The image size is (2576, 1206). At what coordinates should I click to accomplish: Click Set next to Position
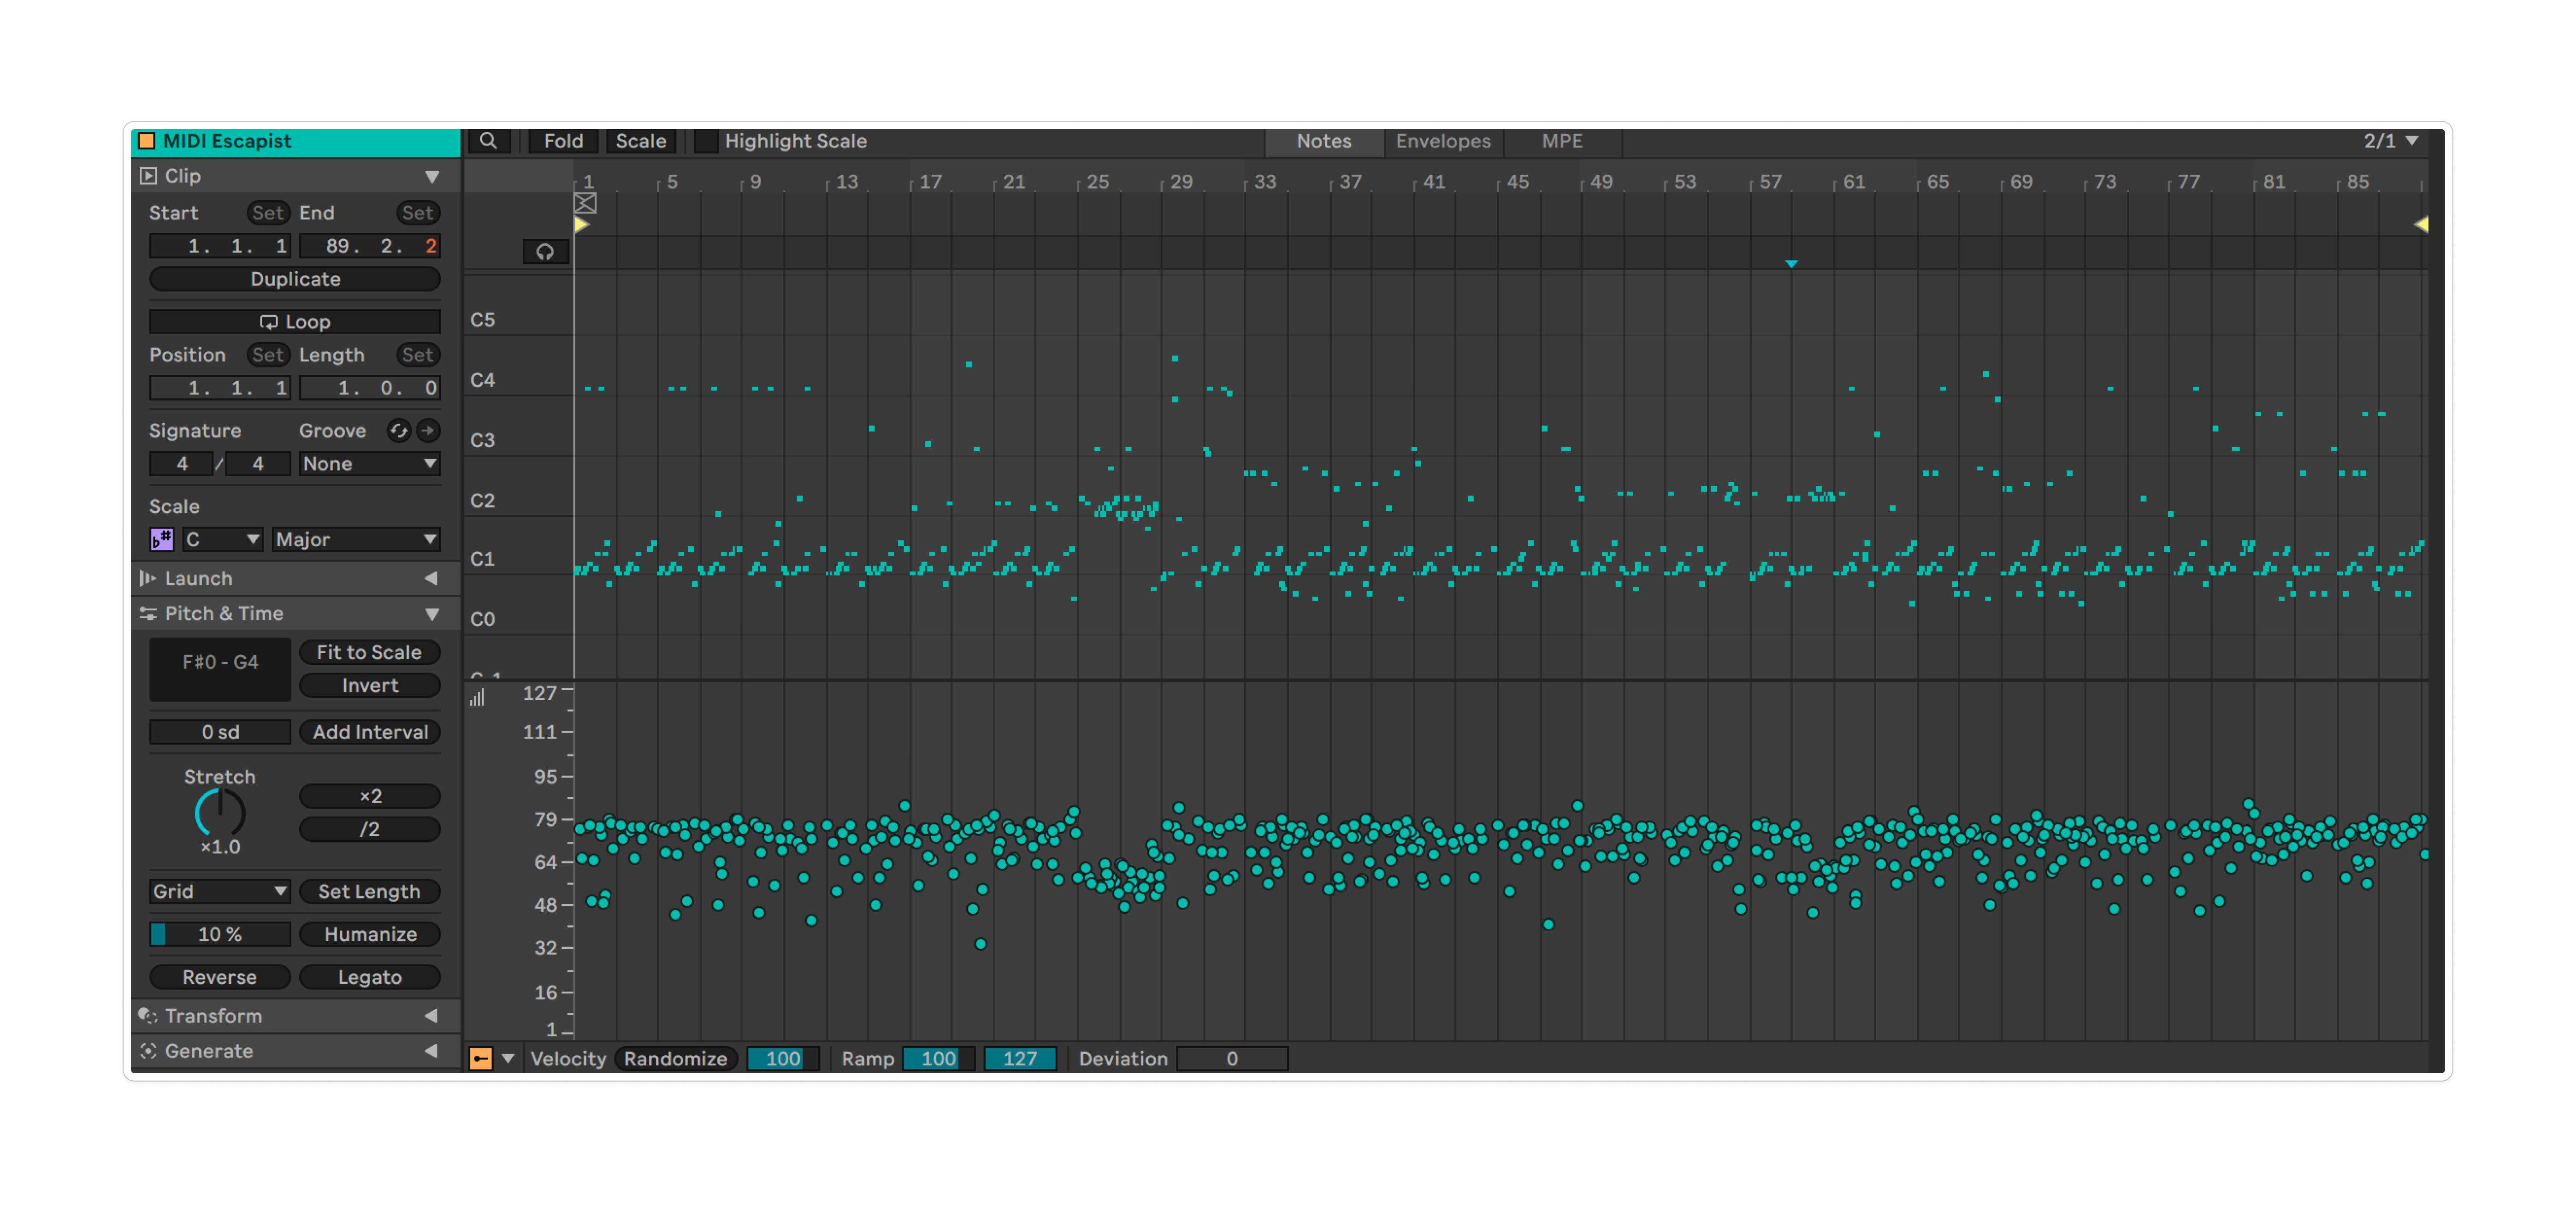pos(268,355)
